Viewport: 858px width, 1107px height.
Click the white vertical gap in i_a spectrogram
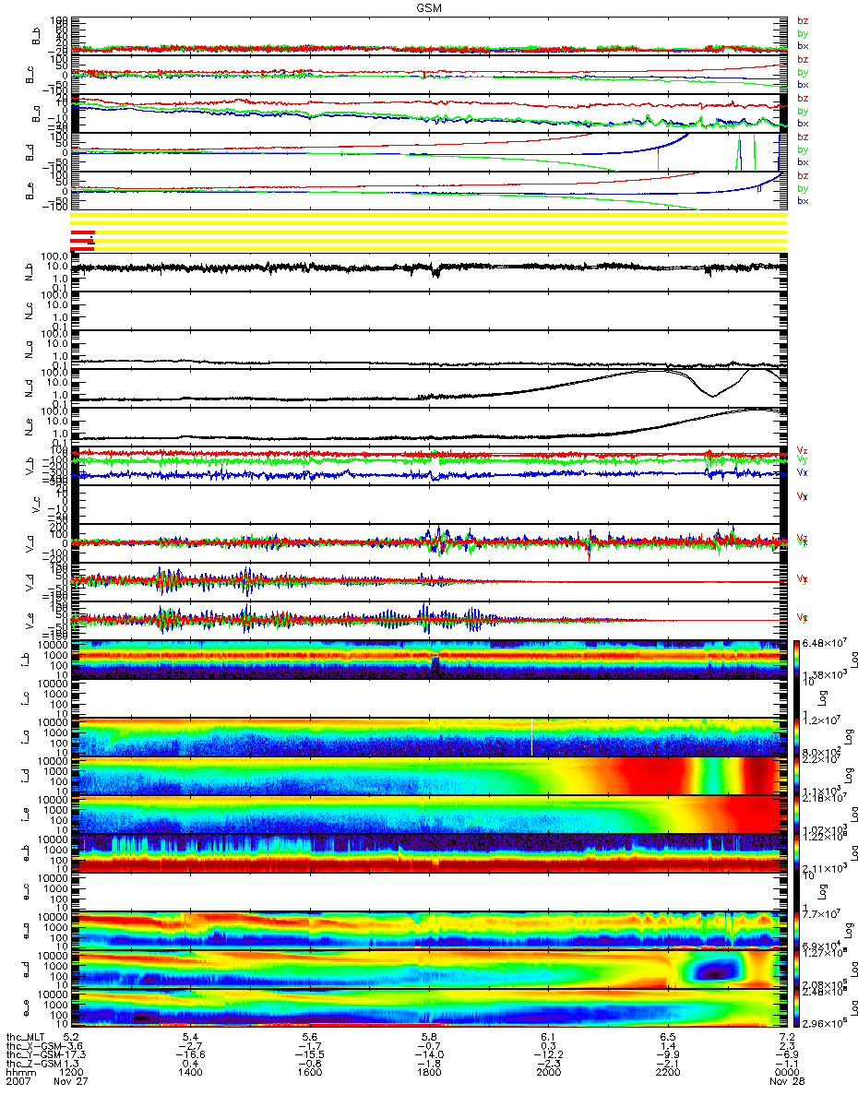point(532,738)
